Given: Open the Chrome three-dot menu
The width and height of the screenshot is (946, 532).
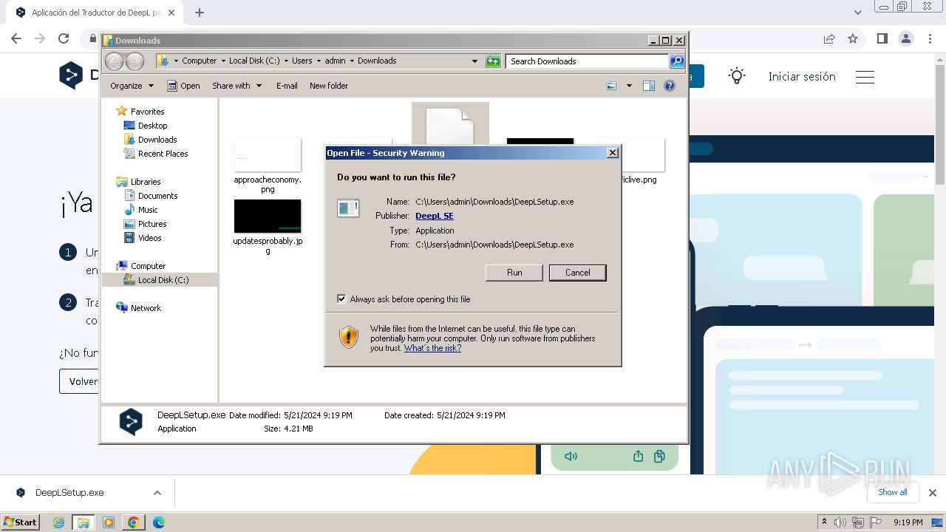Looking at the screenshot, I should [x=929, y=38].
